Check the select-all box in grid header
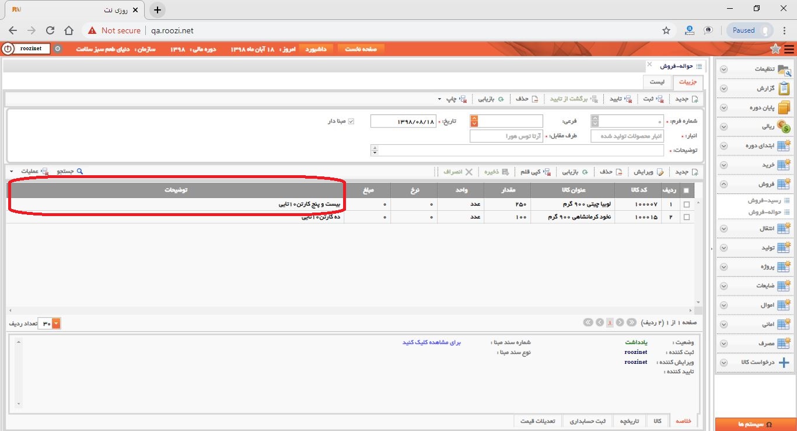The width and height of the screenshot is (797, 431). pyautogui.click(x=686, y=190)
